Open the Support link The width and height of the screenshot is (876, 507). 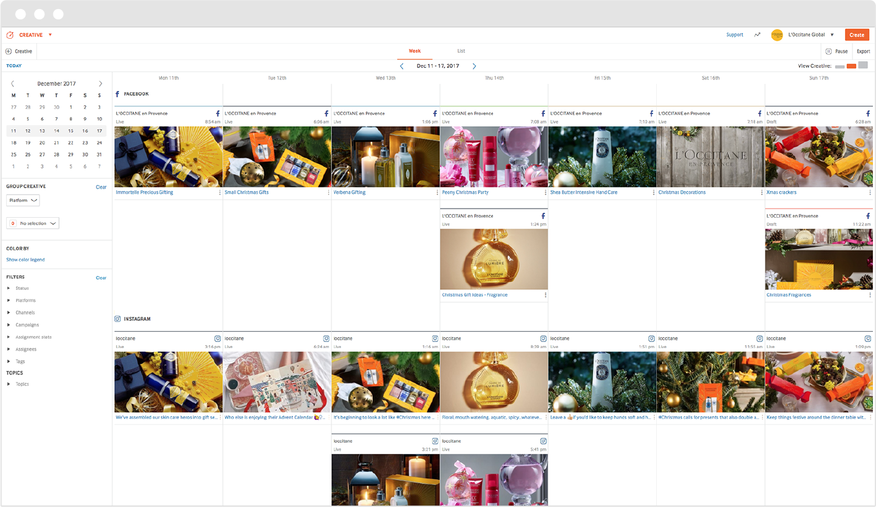735,35
